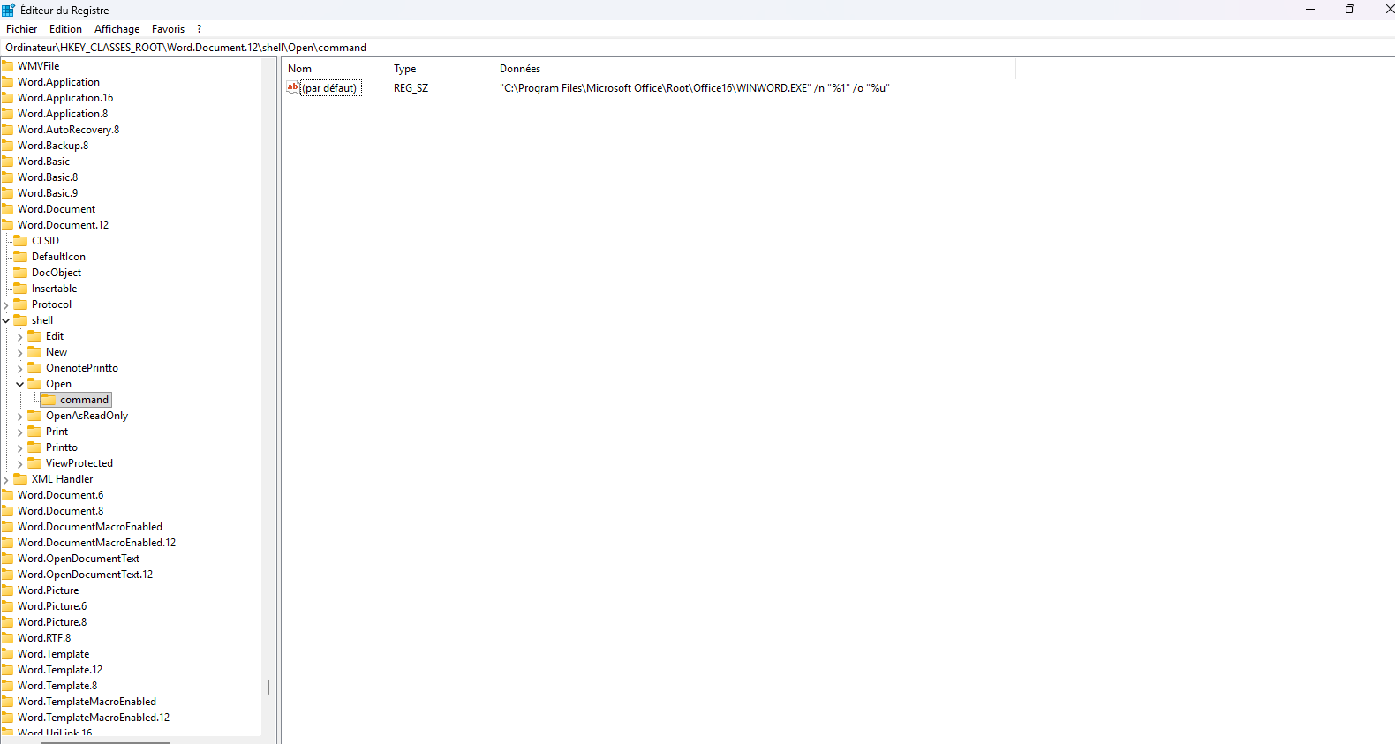This screenshot has width=1395, height=744.
Task: Click the Word.Template folder icon
Action: point(7,654)
